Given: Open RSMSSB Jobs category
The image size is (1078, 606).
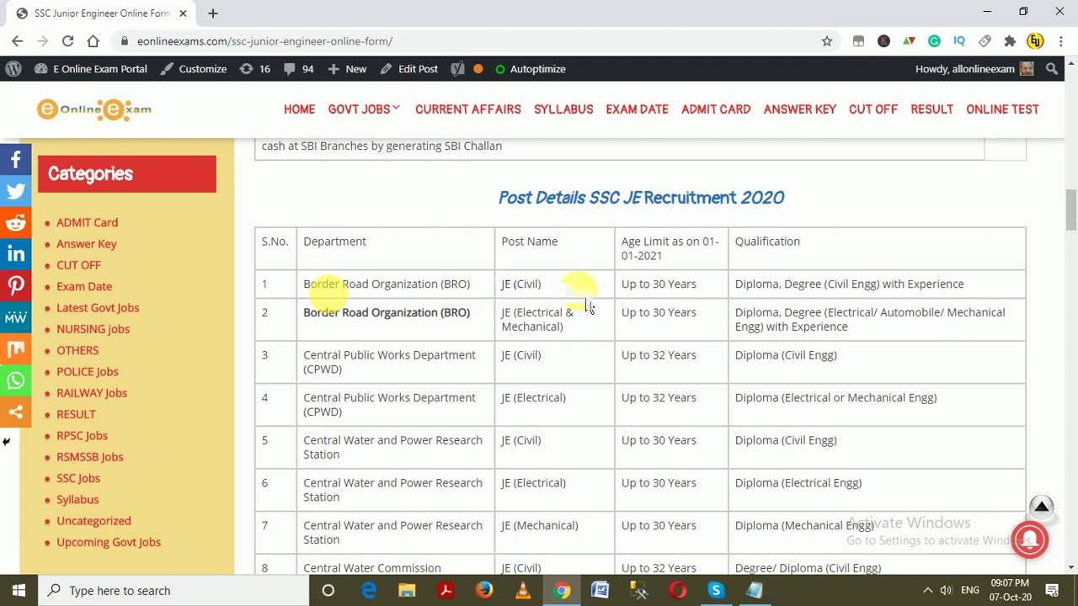Looking at the screenshot, I should (90, 457).
